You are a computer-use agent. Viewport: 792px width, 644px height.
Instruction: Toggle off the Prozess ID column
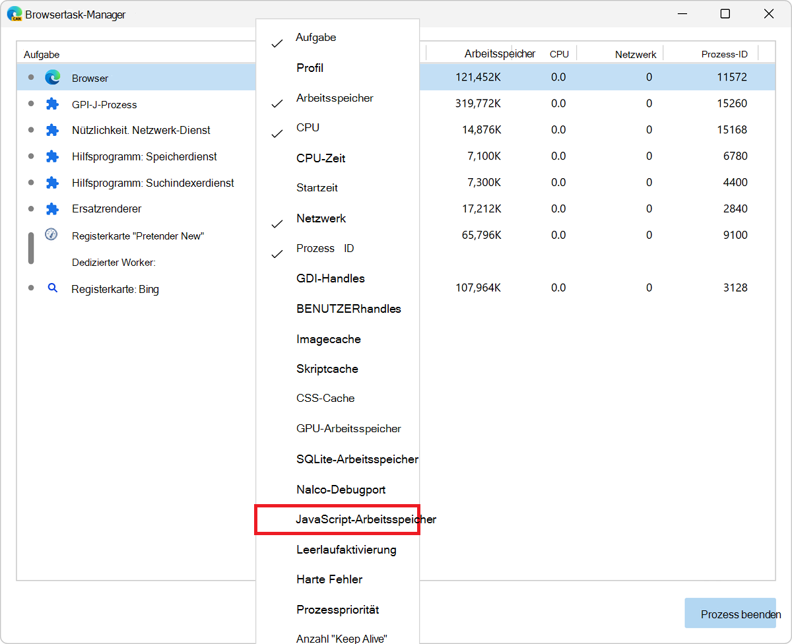pos(325,249)
